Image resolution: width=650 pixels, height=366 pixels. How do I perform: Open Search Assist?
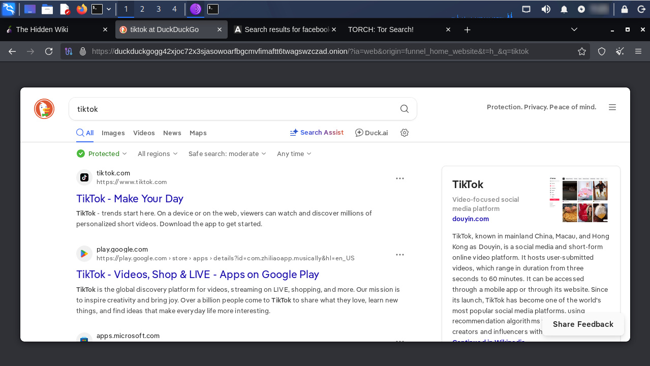click(317, 133)
